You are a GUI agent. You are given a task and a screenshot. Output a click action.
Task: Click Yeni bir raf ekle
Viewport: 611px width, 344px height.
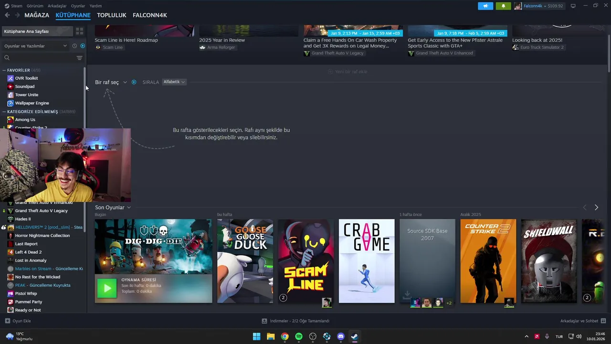[347, 72]
